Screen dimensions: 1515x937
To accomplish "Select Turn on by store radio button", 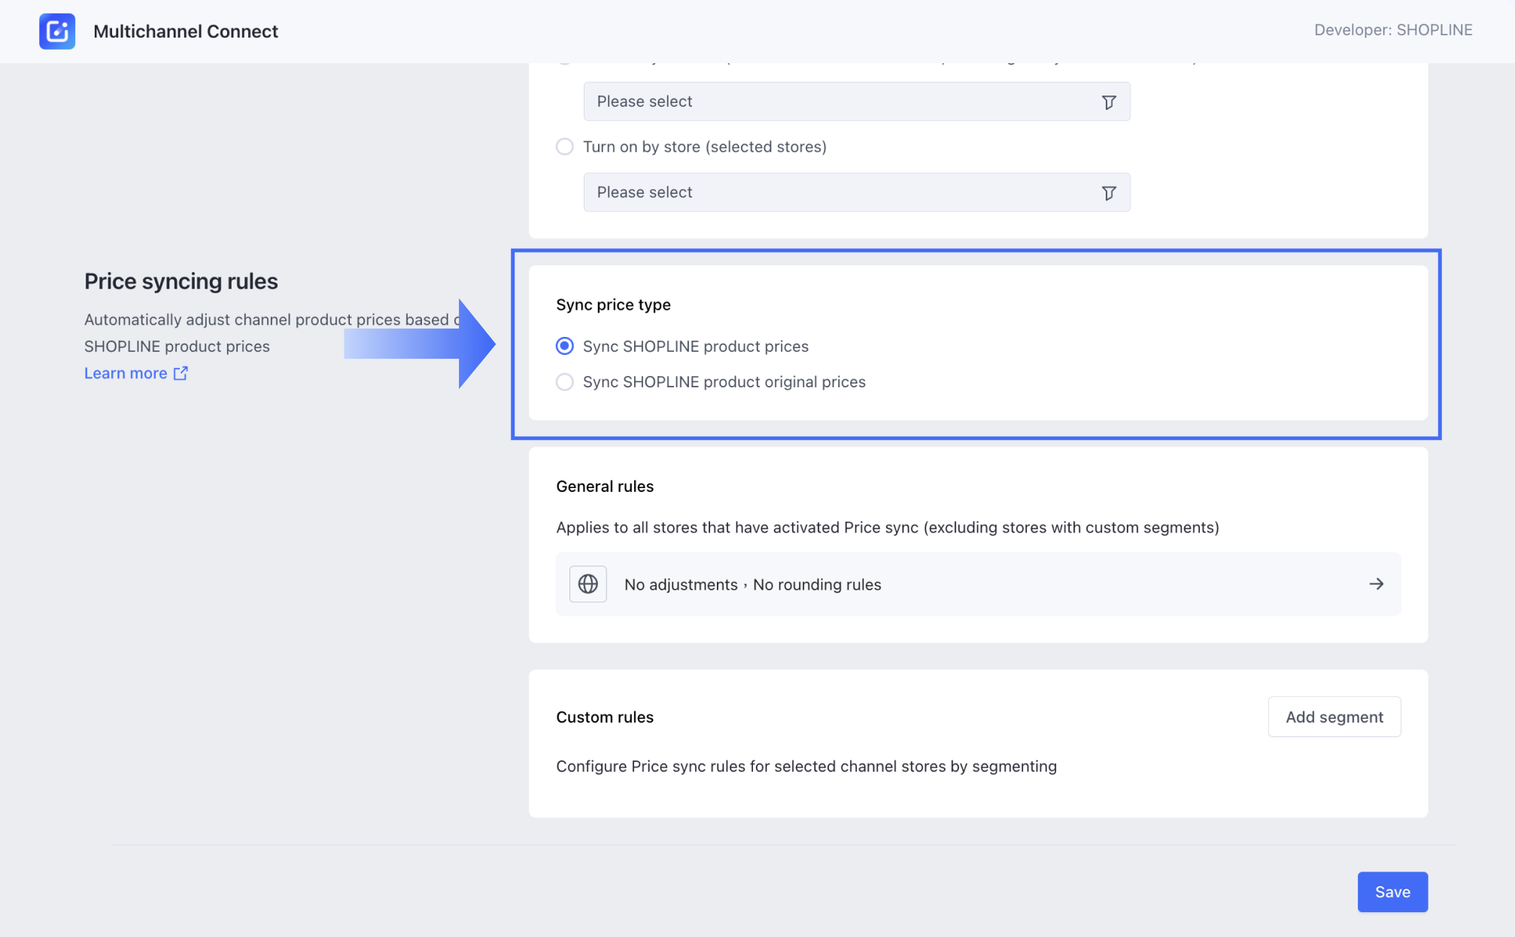I will 565,147.
